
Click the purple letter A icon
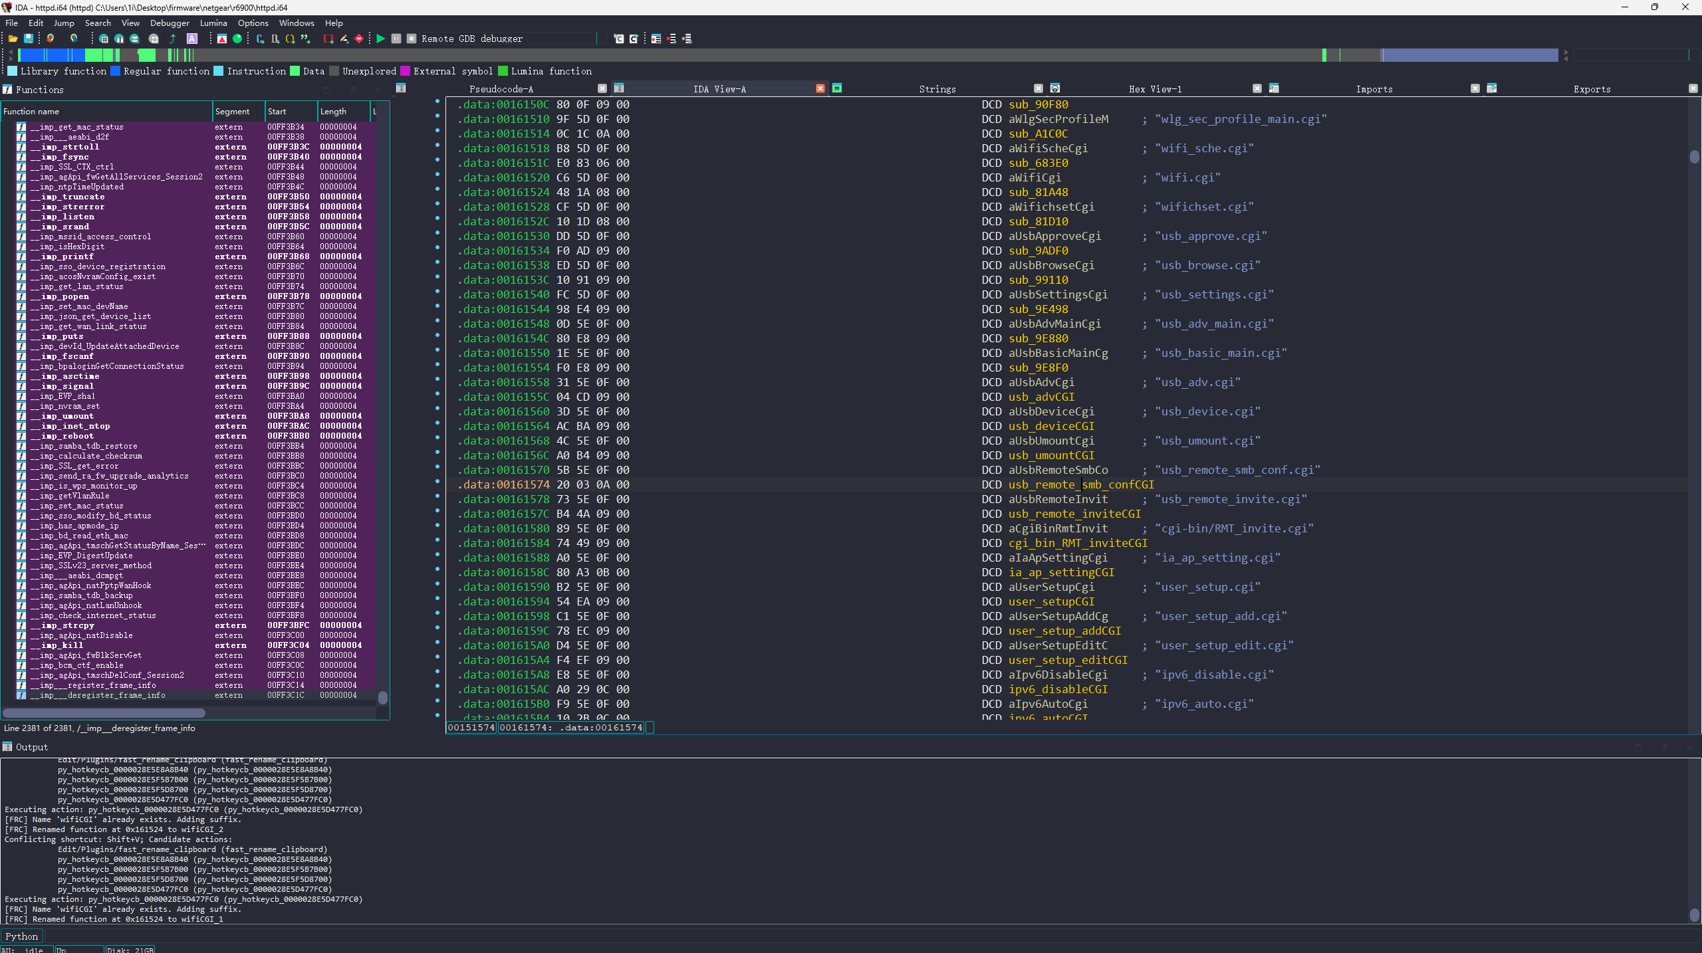click(192, 39)
